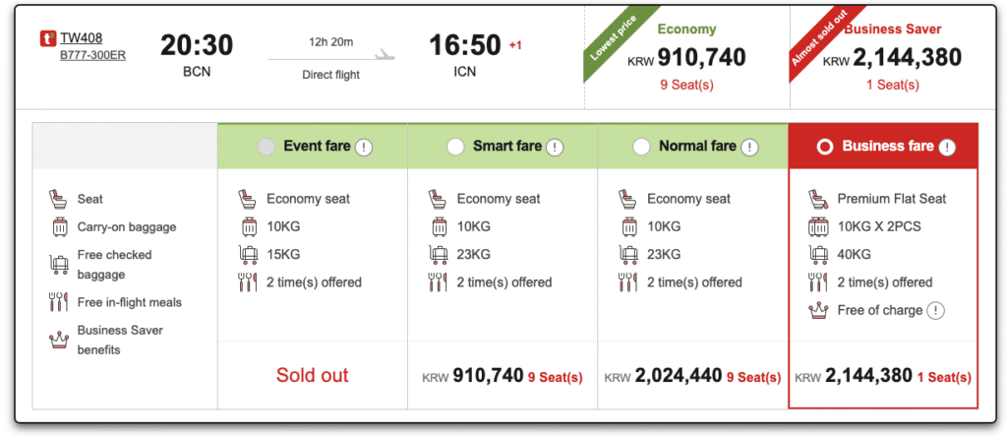Click meals icon in Smart fare column
The height and width of the screenshot is (436, 1007).
[438, 282]
